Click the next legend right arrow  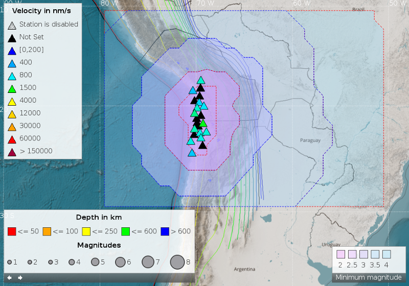(20, 278)
